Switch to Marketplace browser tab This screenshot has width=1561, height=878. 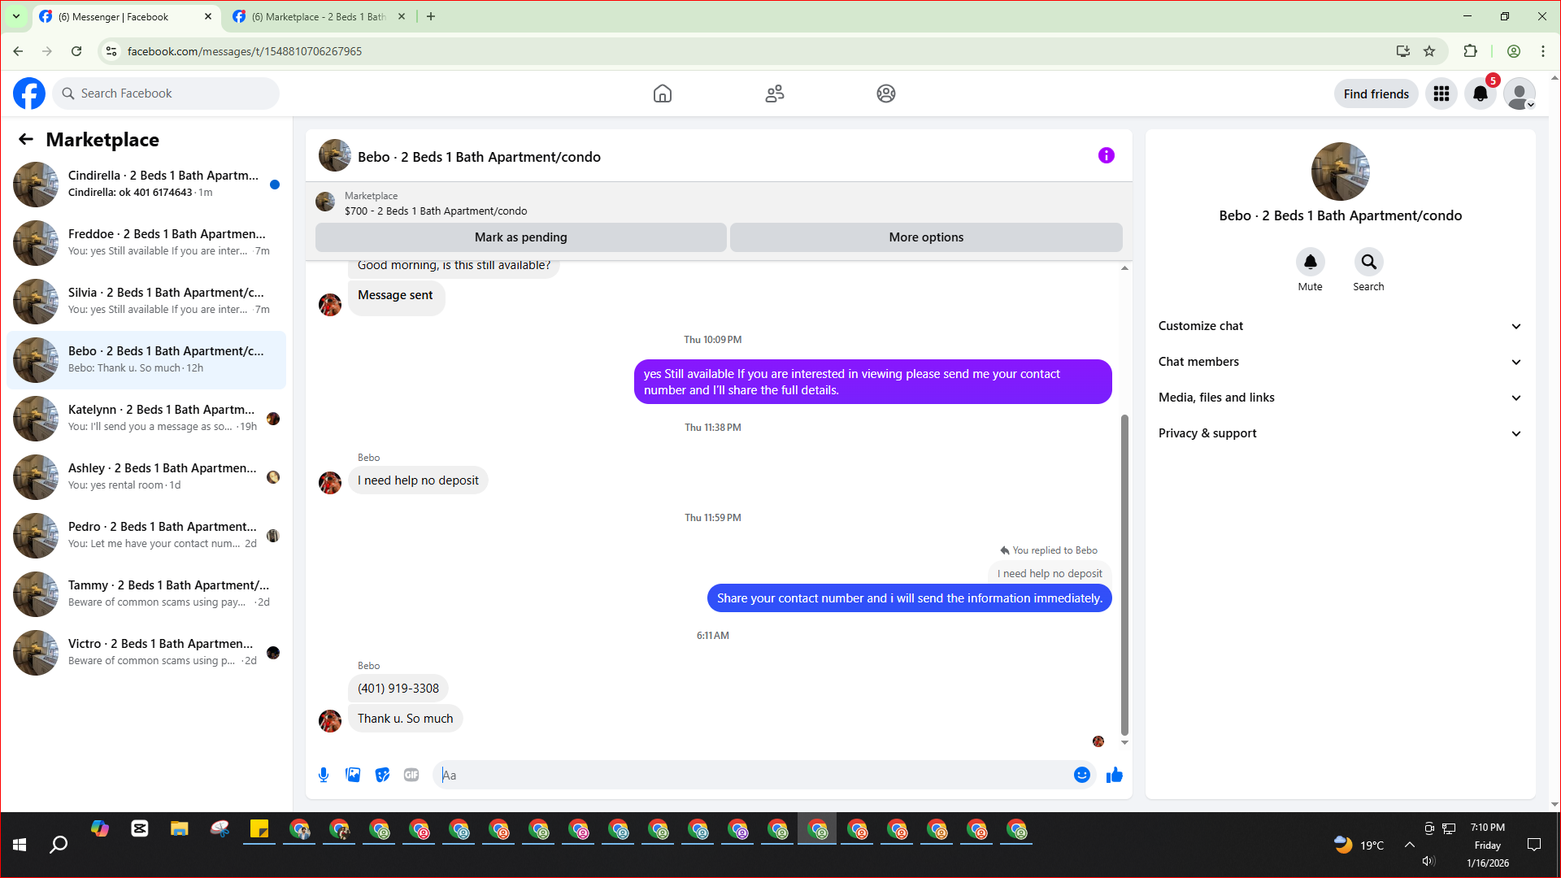(317, 16)
